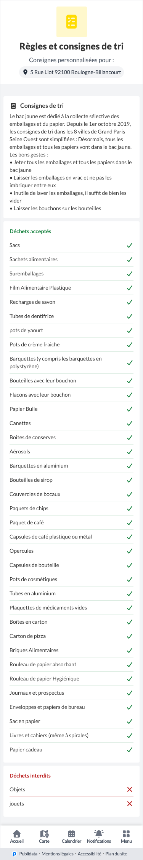Click the Publidata logo in footer

pos(14,854)
